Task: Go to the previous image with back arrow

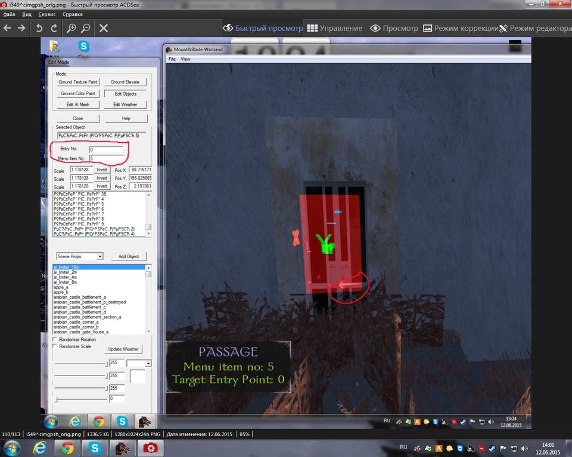Action: 7,28
